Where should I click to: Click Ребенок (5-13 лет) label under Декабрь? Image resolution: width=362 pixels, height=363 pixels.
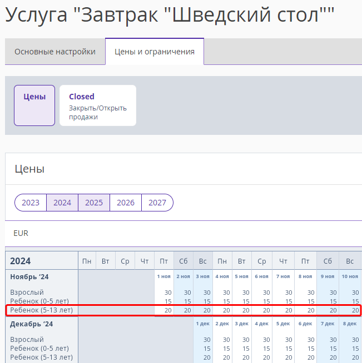42,357
